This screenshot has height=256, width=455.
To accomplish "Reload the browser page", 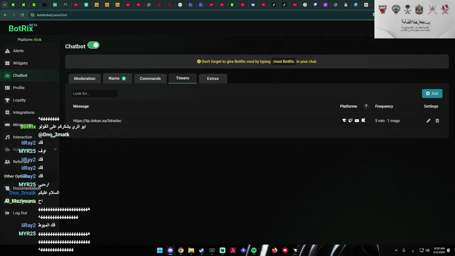I will (x=22, y=15).
